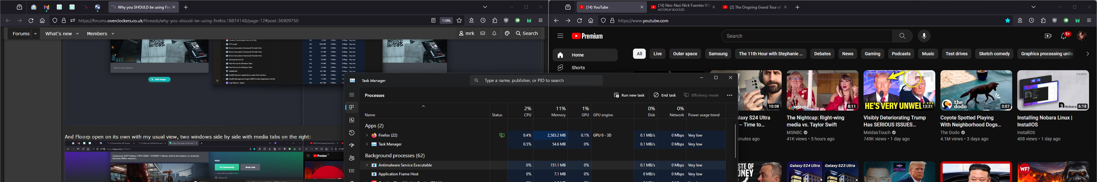Viewport: 1097px width, 182px height.
Task: Toggle the blue bookmark star for YouTube
Action: pos(1008,20)
